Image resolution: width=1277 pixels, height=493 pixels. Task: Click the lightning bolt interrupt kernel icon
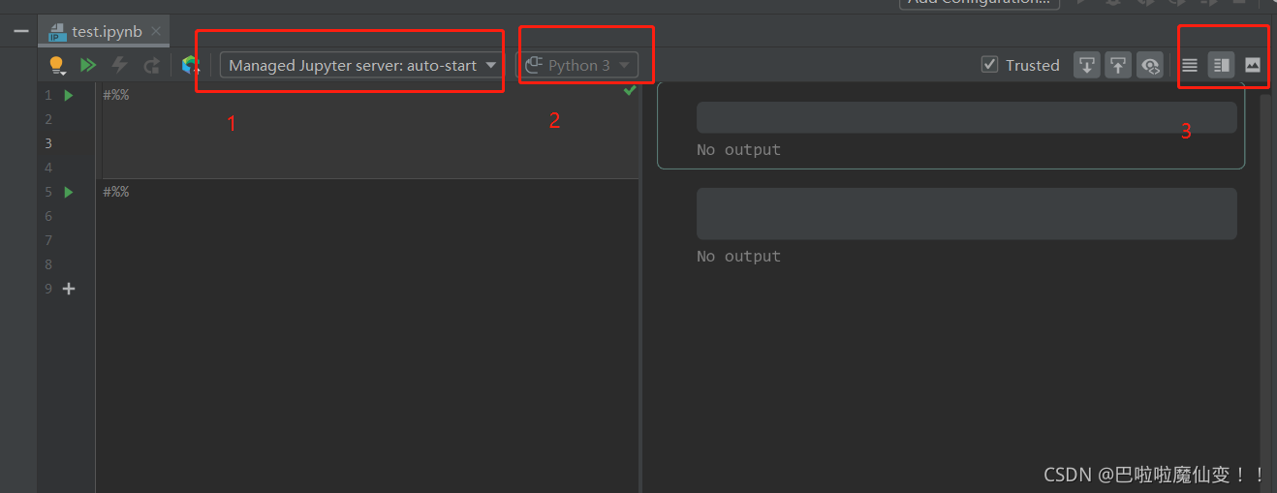[119, 65]
